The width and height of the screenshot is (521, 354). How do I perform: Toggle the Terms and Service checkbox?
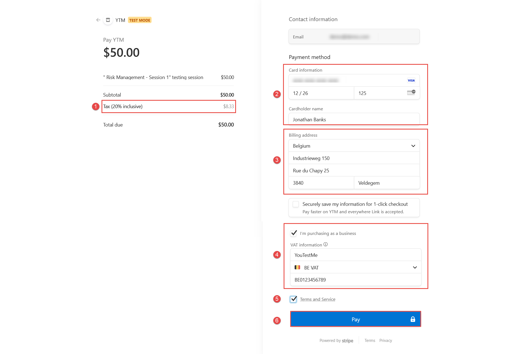pyautogui.click(x=294, y=299)
